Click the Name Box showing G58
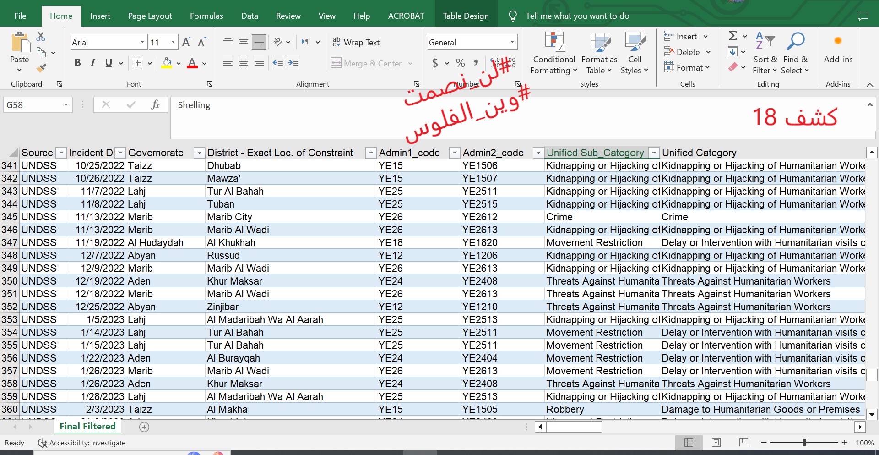The image size is (879, 455). (x=32, y=104)
